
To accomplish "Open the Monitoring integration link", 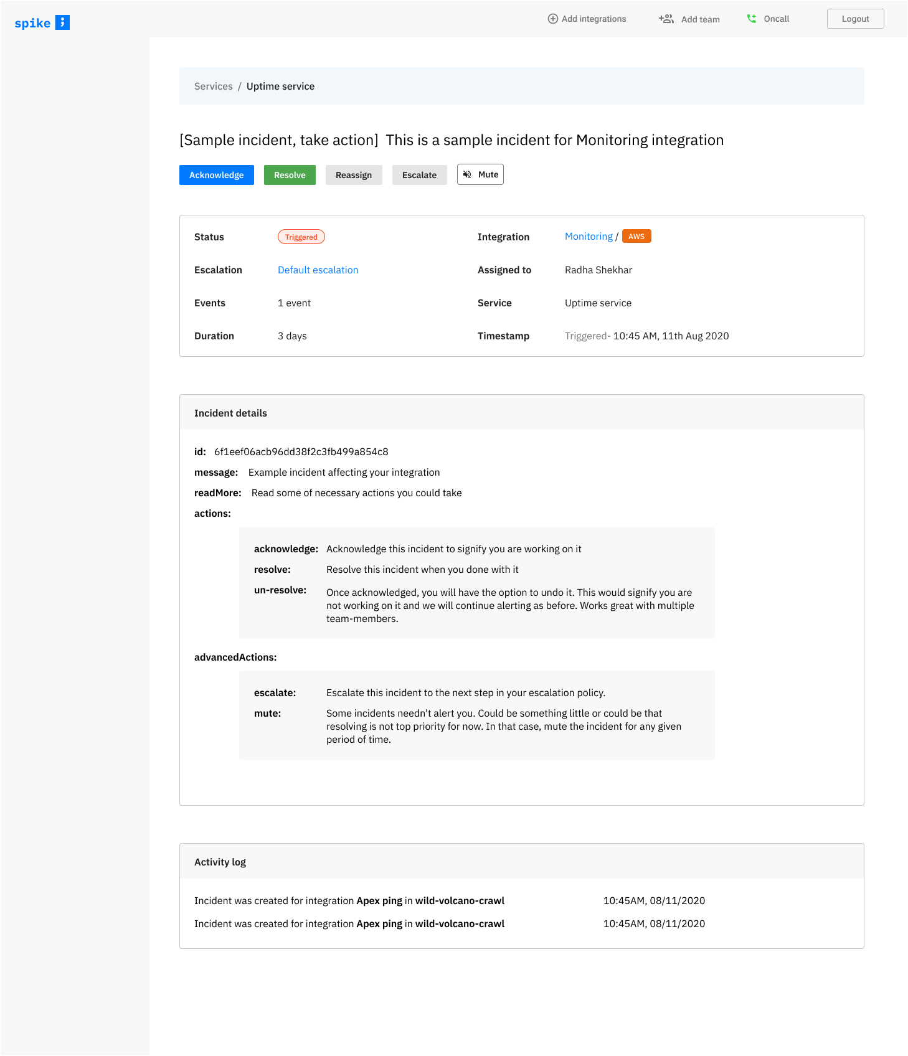I will click(x=589, y=237).
